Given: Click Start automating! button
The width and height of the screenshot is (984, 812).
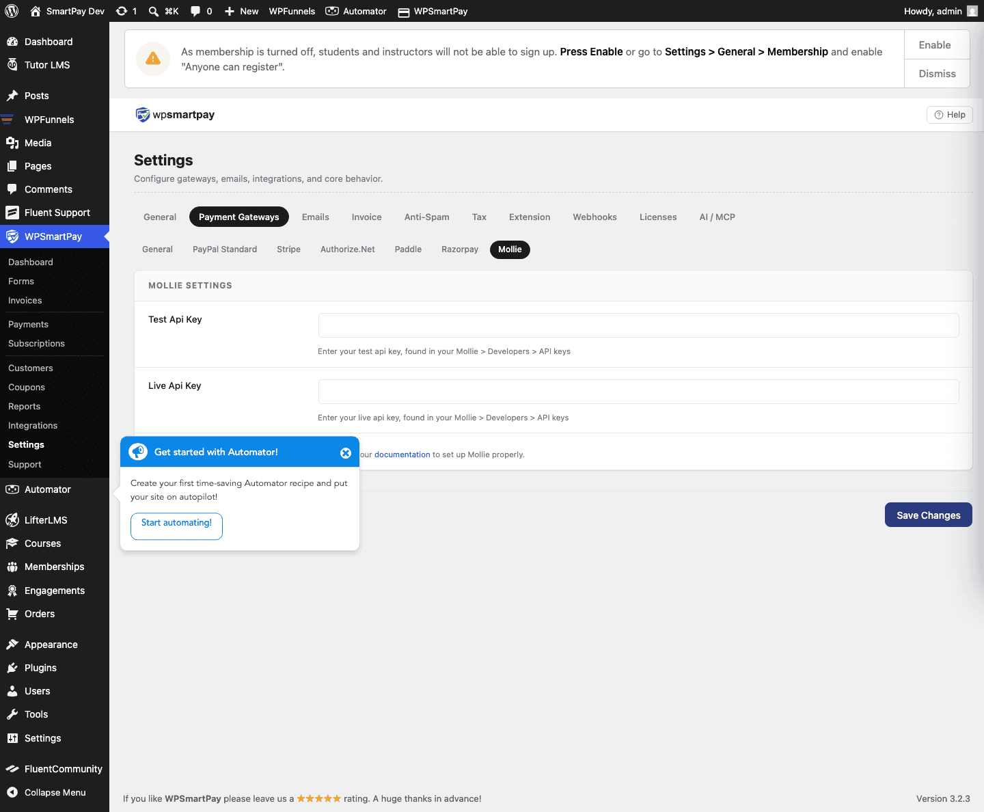Looking at the screenshot, I should [176, 526].
